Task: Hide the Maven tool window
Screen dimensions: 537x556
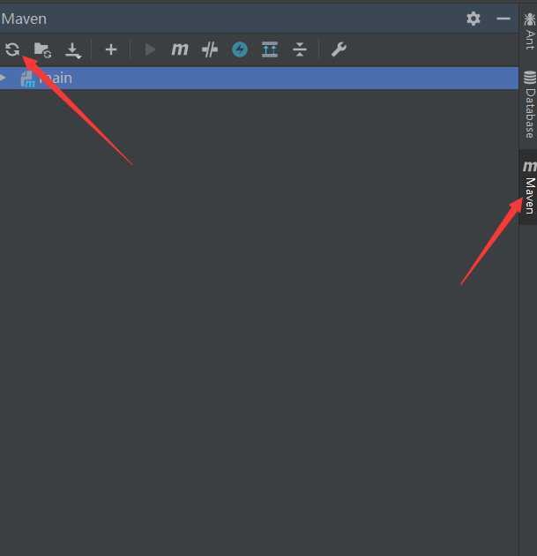Action: click(503, 19)
